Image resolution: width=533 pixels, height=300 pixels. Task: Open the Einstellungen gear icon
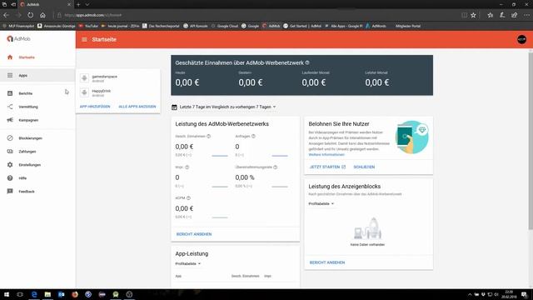pyautogui.click(x=10, y=165)
